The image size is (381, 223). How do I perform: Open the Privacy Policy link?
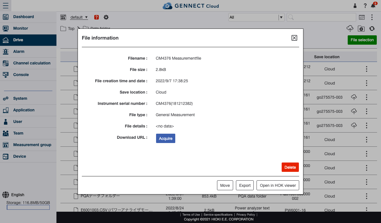pos(246,215)
